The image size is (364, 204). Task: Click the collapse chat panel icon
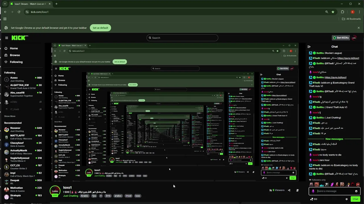[x=309, y=47]
